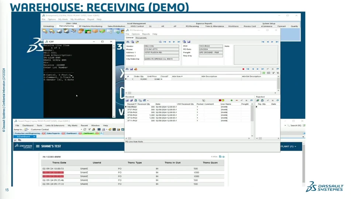354x199 pixels.
Task: Click the red minus delete-receipt icon in Received toolbar
Action: 237,100
